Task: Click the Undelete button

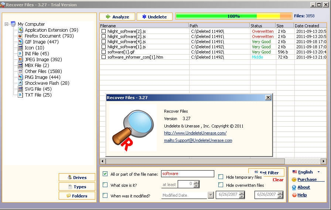Action: pyautogui.click(x=154, y=17)
